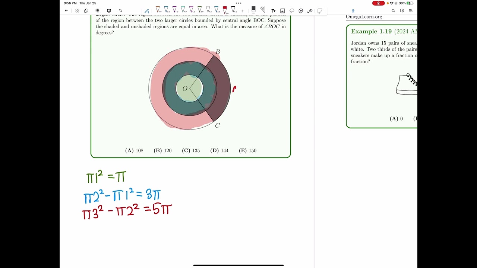477x268 pixels.
Task: Select the magenta 1.0 pen
Action: tap(192, 10)
